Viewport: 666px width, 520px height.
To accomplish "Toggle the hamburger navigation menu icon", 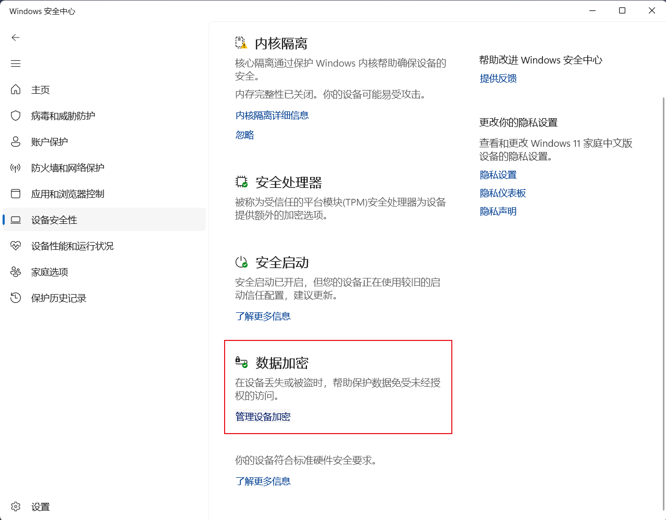I will coord(16,64).
